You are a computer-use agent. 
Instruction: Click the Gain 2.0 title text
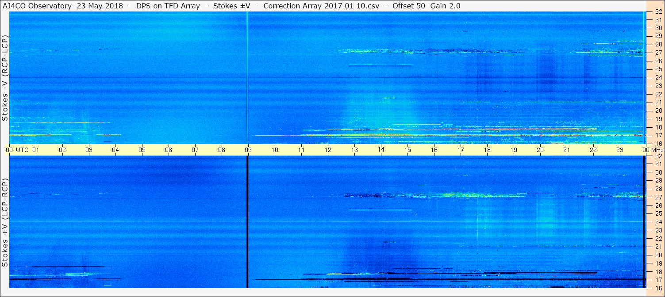[446, 6]
